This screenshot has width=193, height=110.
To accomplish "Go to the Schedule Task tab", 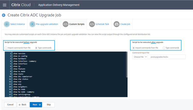I will pos(99,24).
